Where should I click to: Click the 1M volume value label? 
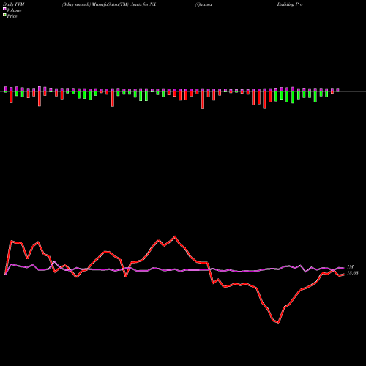pyautogui.click(x=350, y=267)
